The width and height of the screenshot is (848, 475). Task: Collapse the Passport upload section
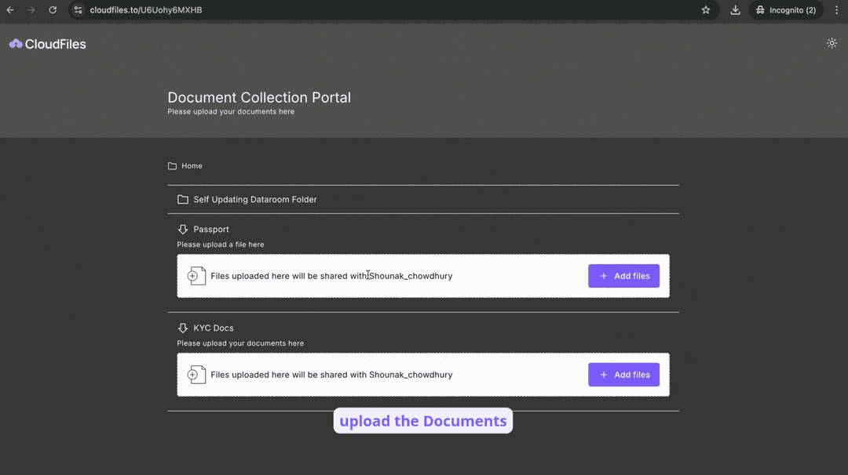pyautogui.click(x=210, y=229)
